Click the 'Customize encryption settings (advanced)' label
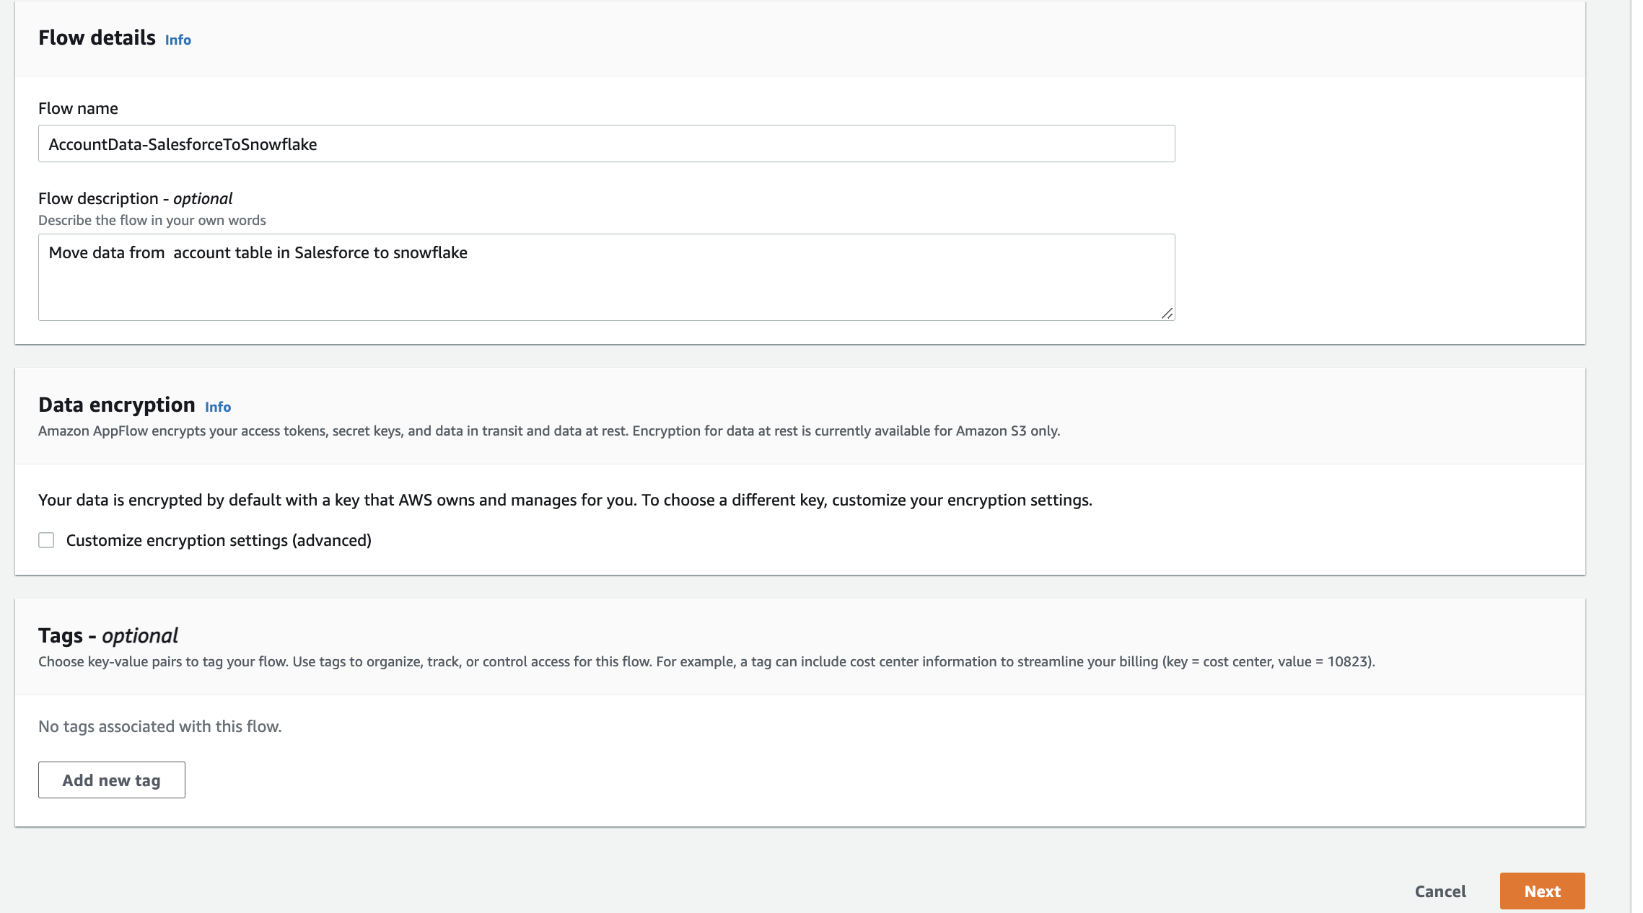 [219, 540]
